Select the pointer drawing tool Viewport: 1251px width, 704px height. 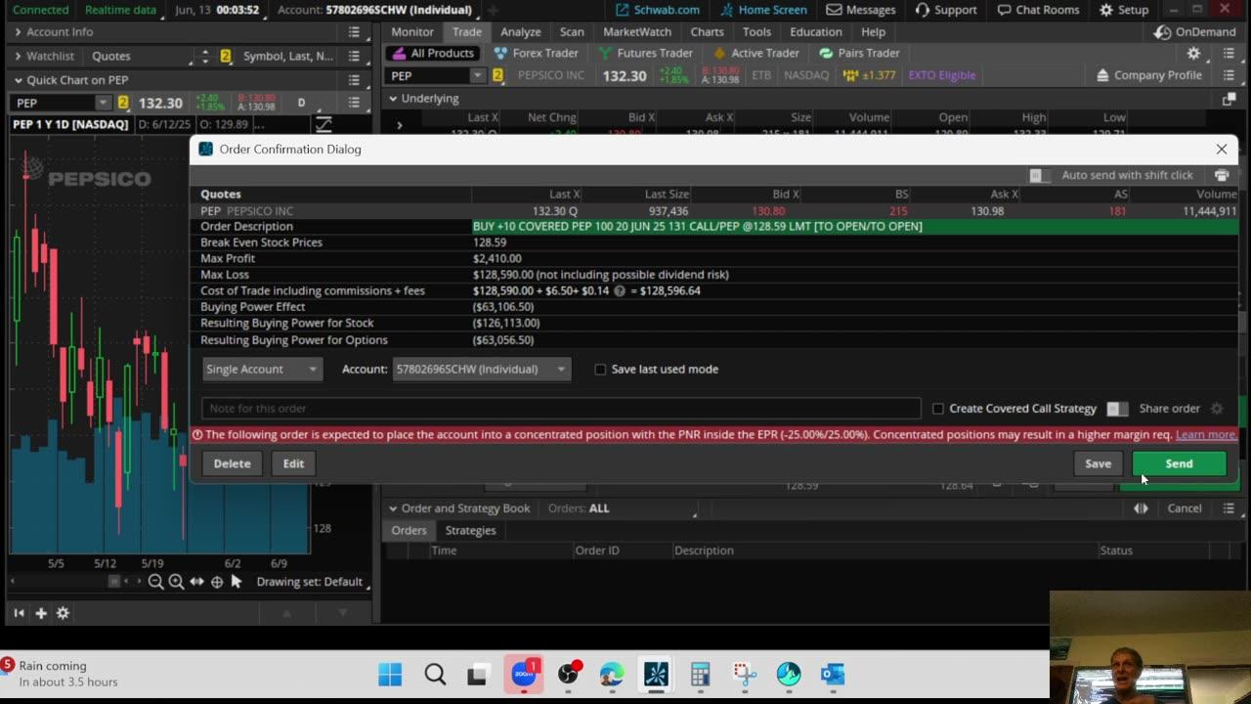click(237, 582)
